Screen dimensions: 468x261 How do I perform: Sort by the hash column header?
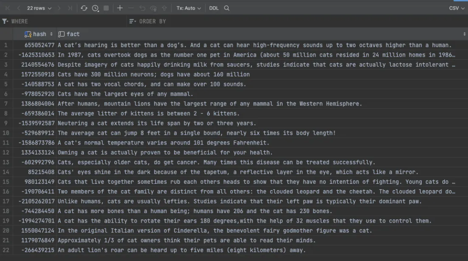pyautogui.click(x=39, y=34)
